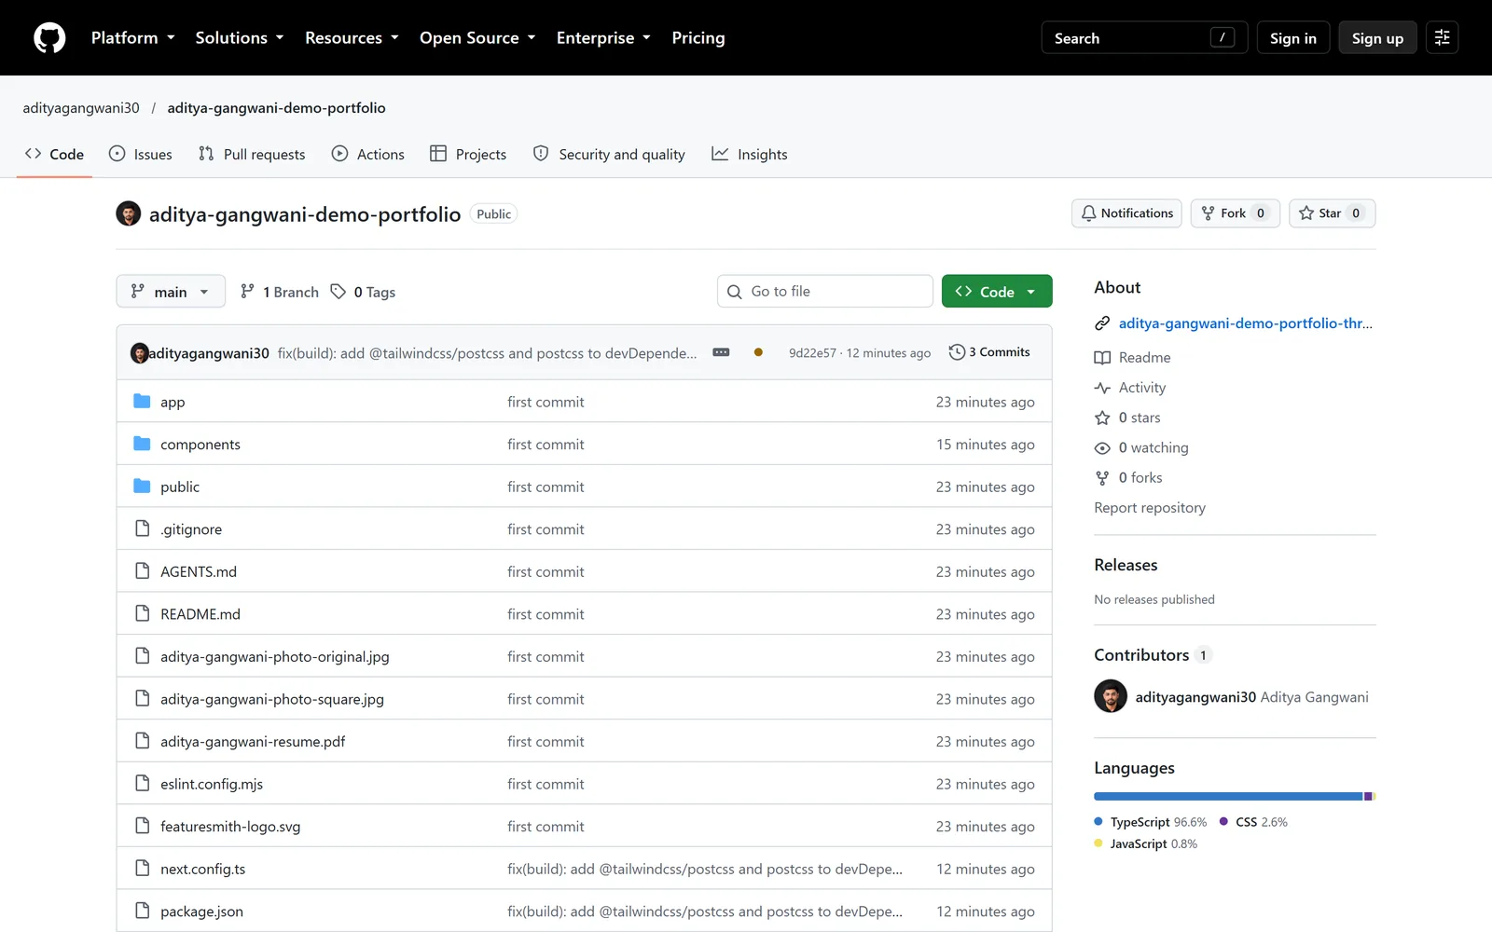The image size is (1492, 932).
Task: Click the watching eye icon
Action: (x=1102, y=448)
